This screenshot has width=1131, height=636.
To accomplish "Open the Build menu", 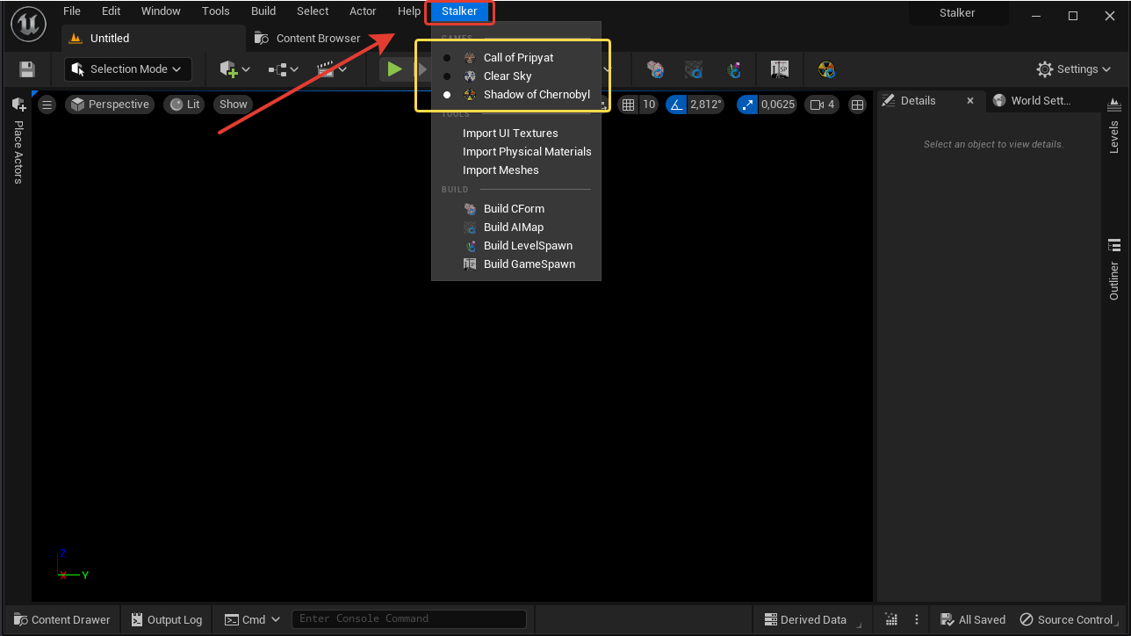I will point(263,11).
